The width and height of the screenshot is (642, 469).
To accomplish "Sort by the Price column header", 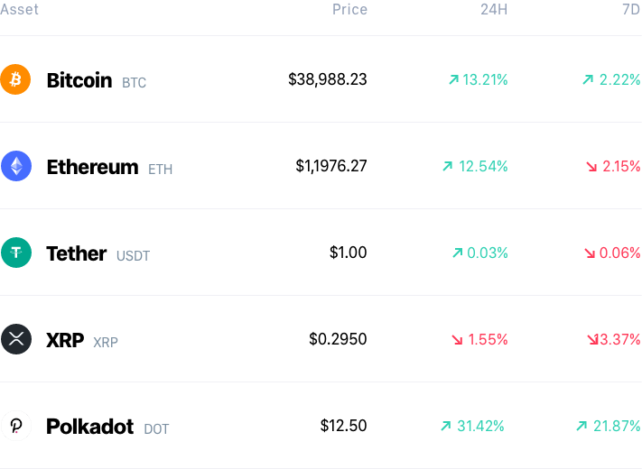I will point(349,9).
